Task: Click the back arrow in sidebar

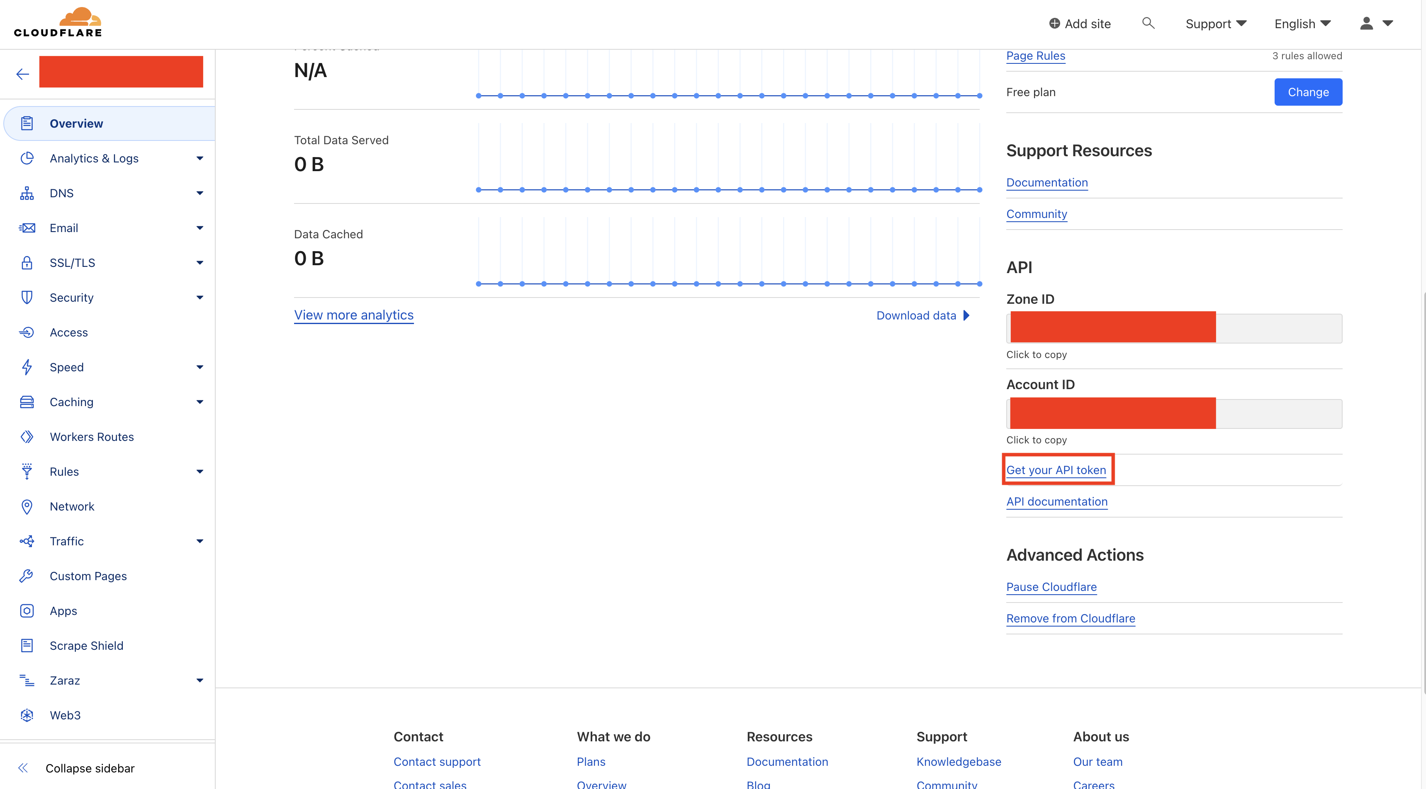Action: [23, 74]
